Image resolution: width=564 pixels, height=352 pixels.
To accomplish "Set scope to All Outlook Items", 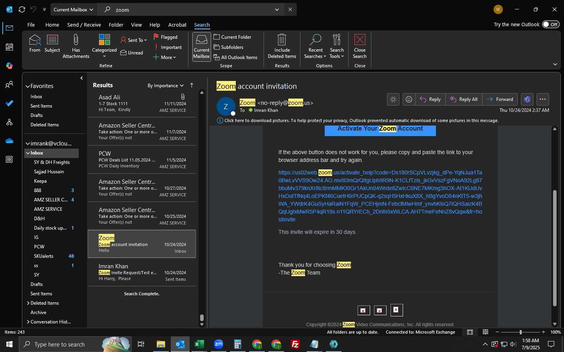I will coord(235,57).
